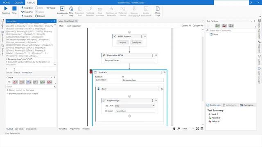Click the Continue debug button

[6, 10]
